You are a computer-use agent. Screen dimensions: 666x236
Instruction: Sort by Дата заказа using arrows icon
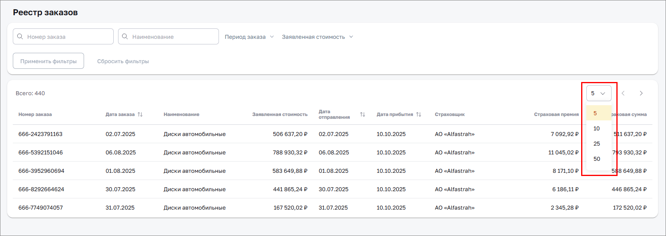tap(140, 114)
